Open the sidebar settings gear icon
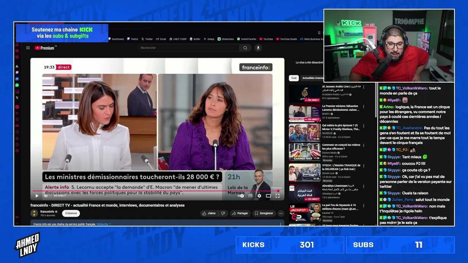 coord(17,151)
